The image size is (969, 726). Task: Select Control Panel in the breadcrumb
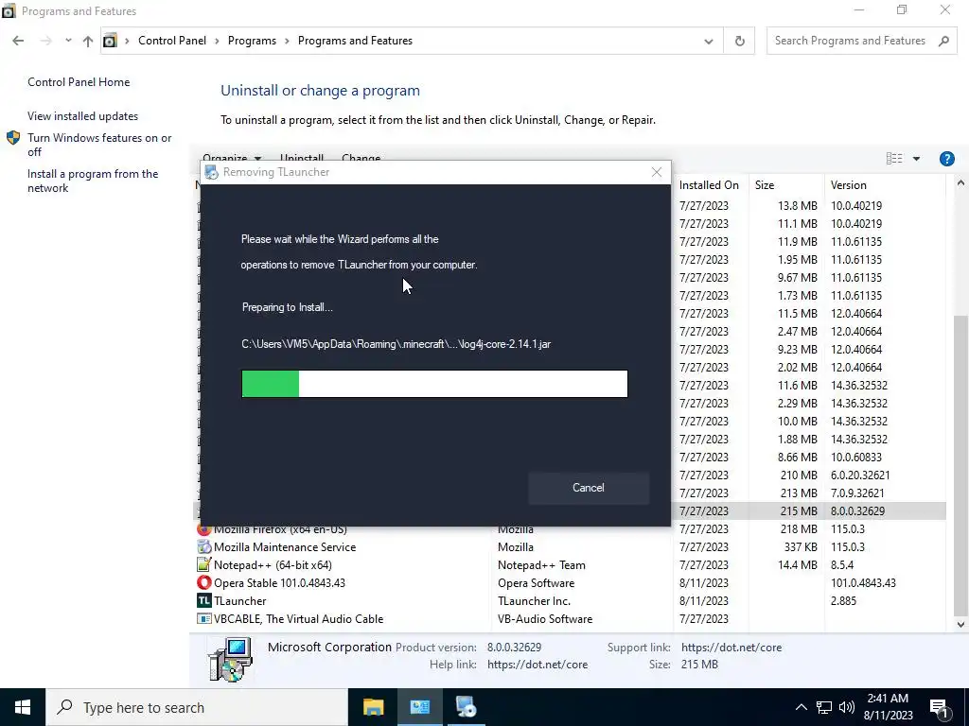[x=172, y=41]
